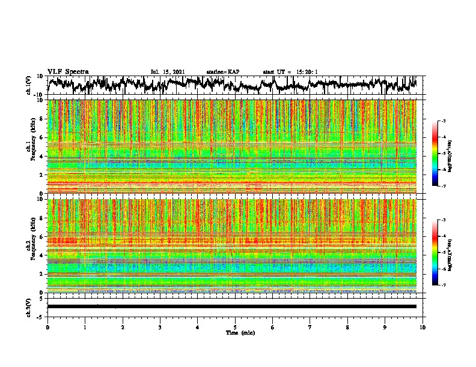Click the ch.1(V) waveform axis label
Viewport: 476px width, 367px height.
(29, 85)
